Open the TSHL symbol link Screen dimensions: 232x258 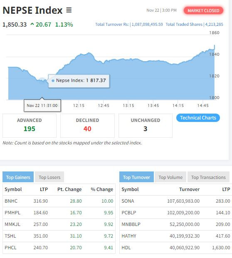[10, 236]
